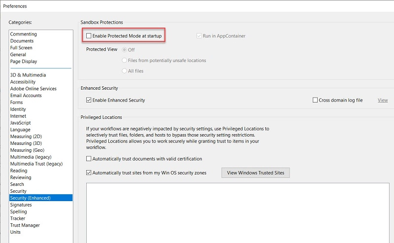This screenshot has height=243, width=394.
Task: Select All files Protected View option
Action: pos(124,71)
